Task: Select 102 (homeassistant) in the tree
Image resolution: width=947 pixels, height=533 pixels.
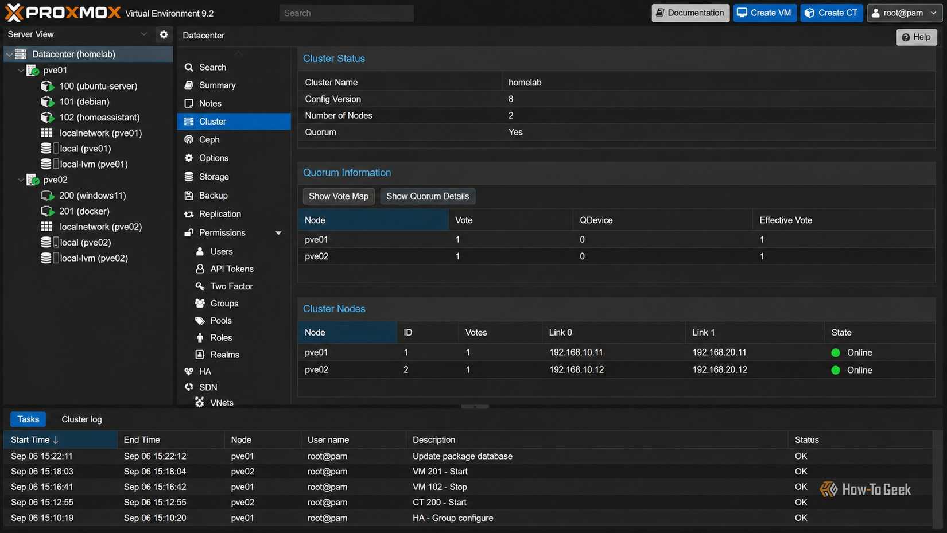Action: point(99,117)
